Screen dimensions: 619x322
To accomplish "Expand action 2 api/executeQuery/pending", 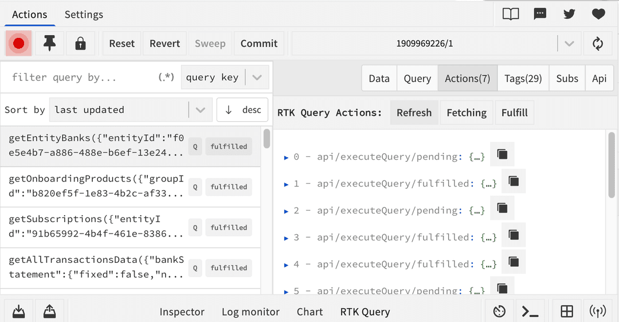I will click(x=286, y=211).
